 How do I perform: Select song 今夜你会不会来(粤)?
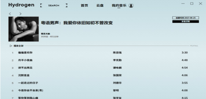point(30,90)
